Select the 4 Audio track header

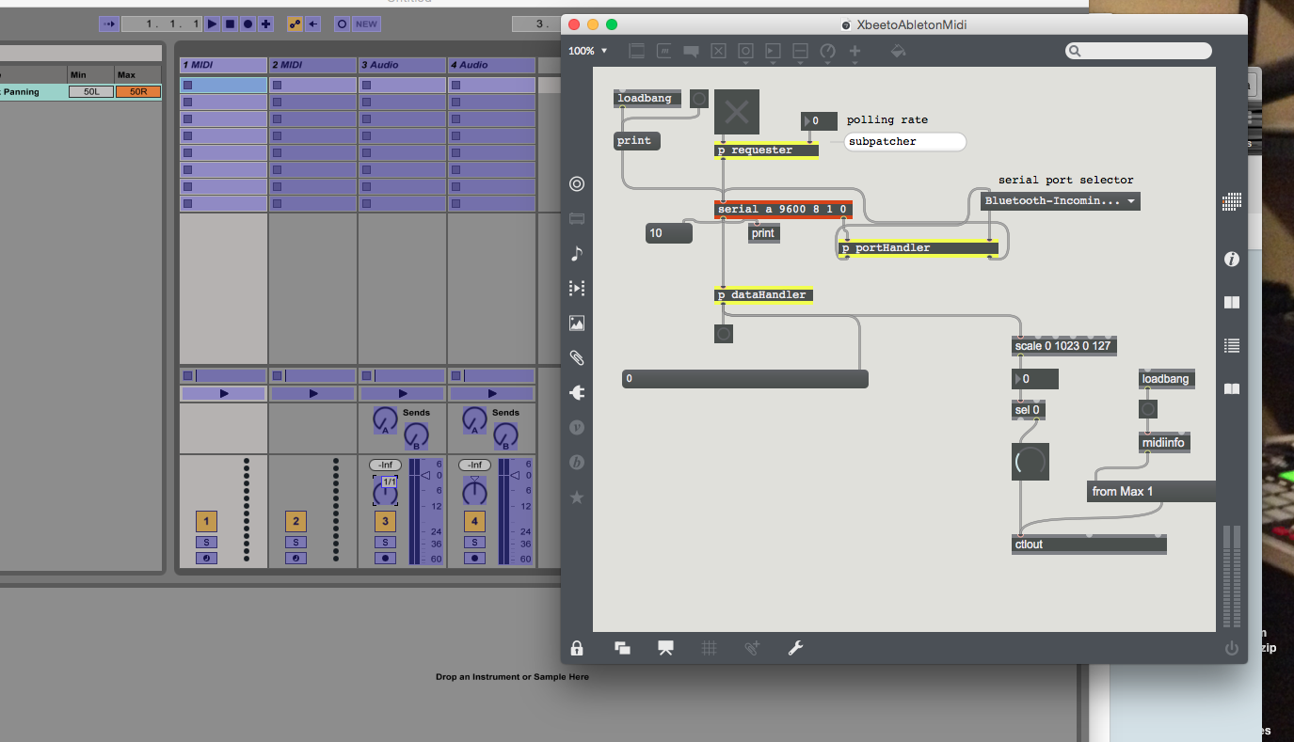click(491, 65)
